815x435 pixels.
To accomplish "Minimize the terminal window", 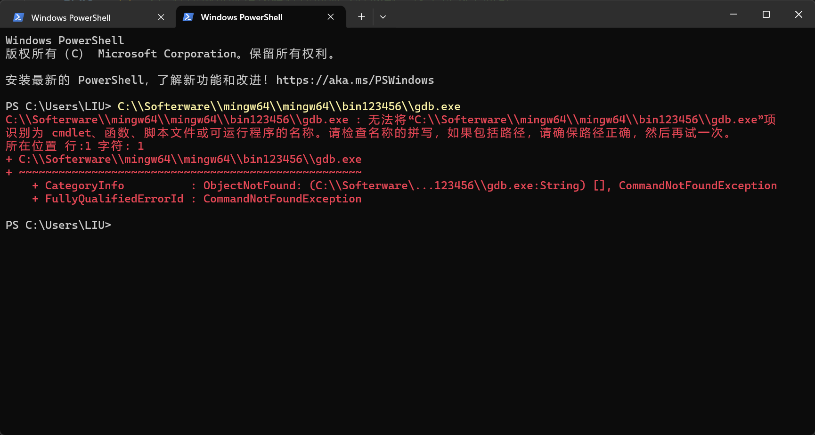I will (x=733, y=14).
